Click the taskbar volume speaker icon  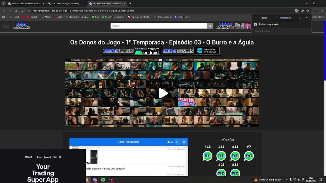[x=299, y=180]
